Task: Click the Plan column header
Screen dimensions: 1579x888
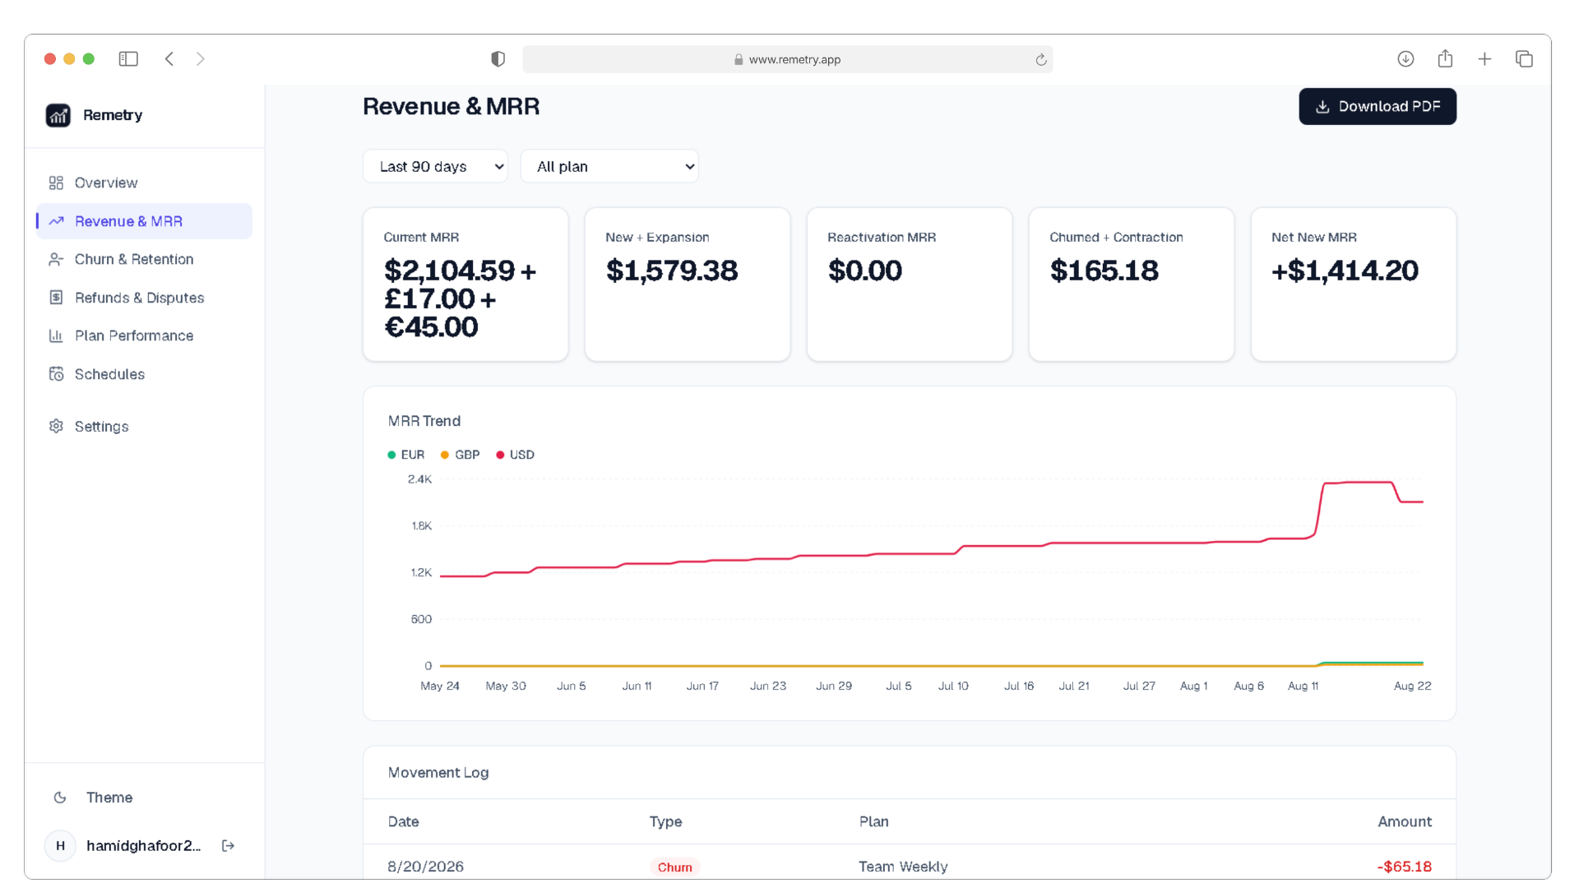Action: pyautogui.click(x=873, y=821)
